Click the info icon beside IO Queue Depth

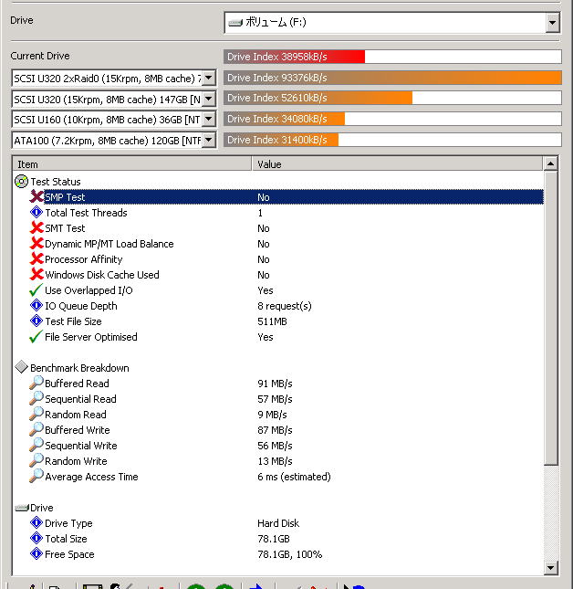click(36, 306)
